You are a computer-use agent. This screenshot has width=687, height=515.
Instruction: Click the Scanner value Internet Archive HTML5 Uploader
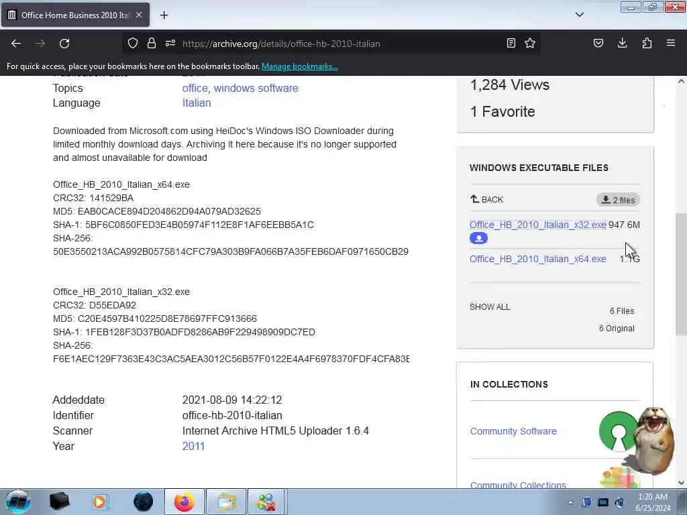[276, 431]
